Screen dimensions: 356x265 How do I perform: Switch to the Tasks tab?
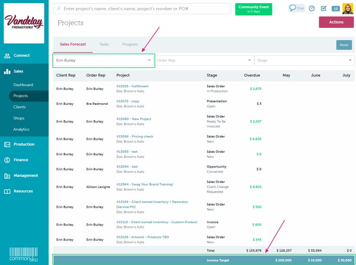[103, 44]
